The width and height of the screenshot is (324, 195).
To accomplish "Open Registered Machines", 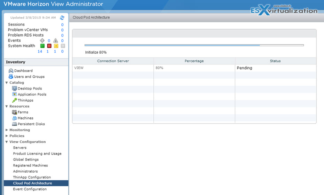I will click(30, 165).
